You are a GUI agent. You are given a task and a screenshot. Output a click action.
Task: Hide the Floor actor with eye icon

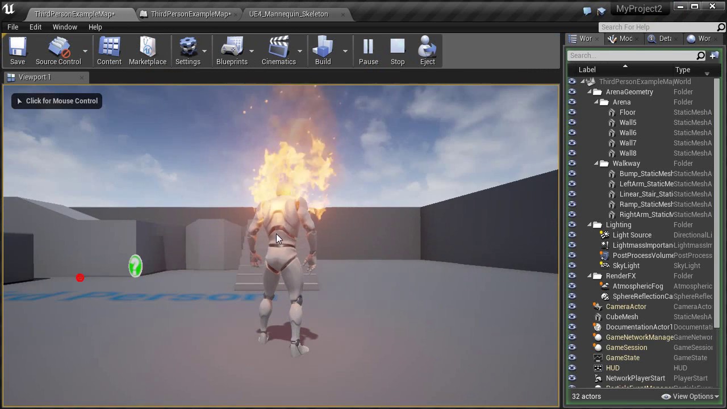572,112
